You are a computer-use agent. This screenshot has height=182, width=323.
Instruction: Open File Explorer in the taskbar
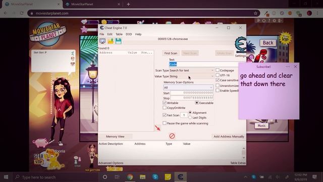point(142,177)
